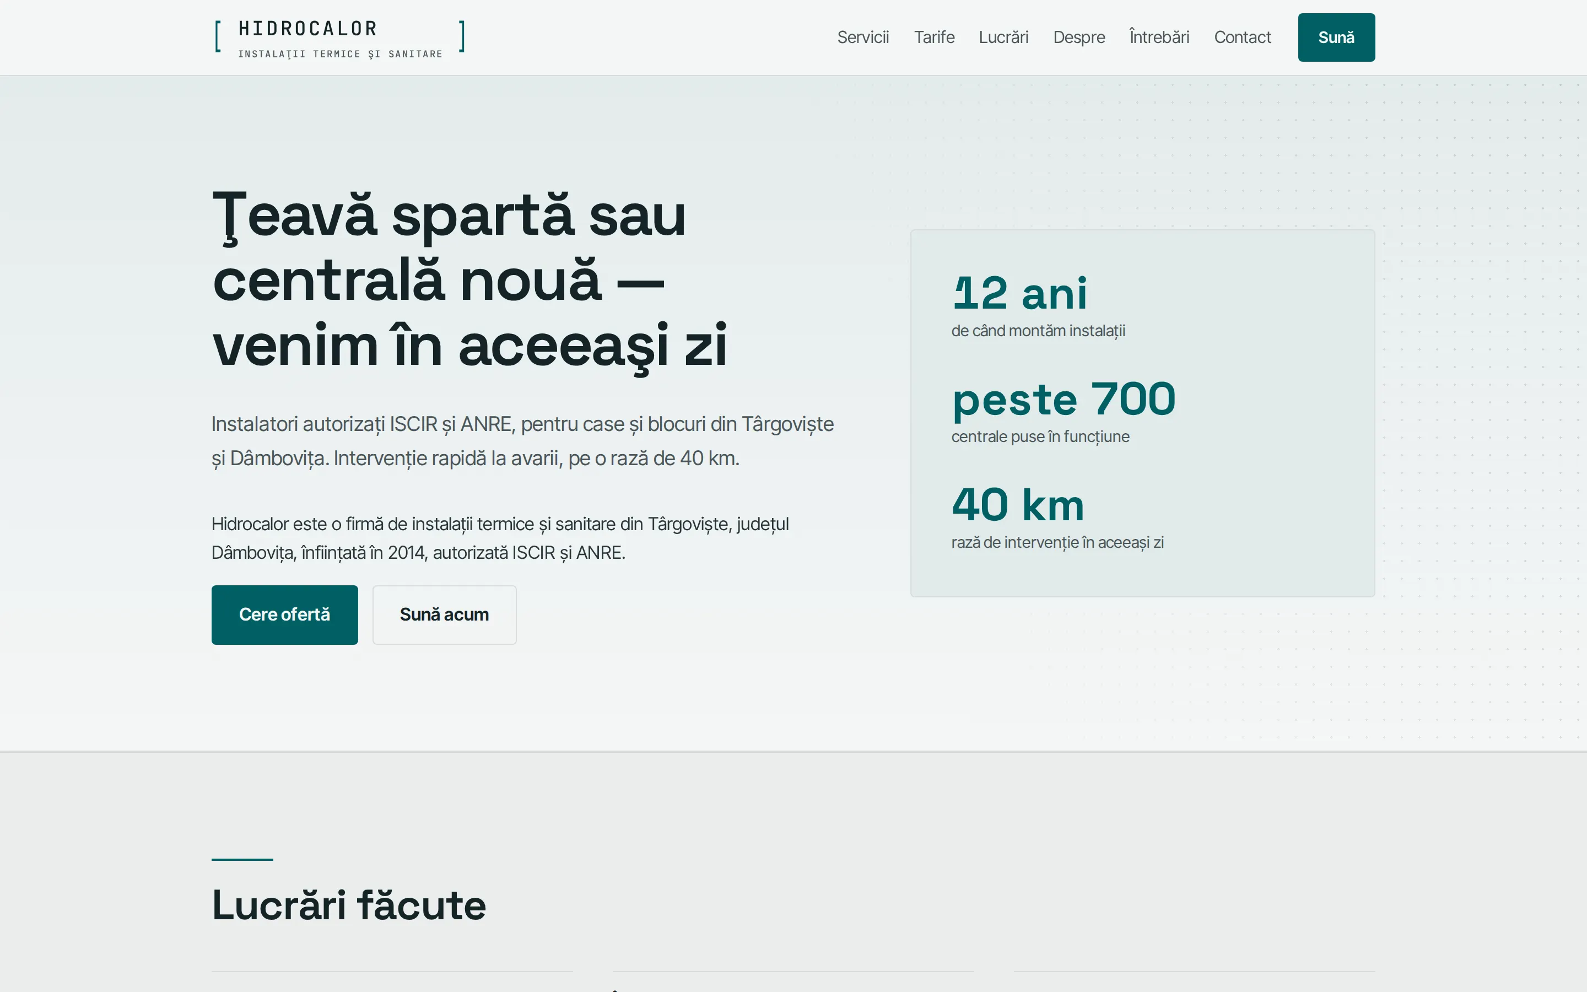The height and width of the screenshot is (992, 1587).
Task: Click 'de când montăm instalații' caption
Action: pos(1038,331)
